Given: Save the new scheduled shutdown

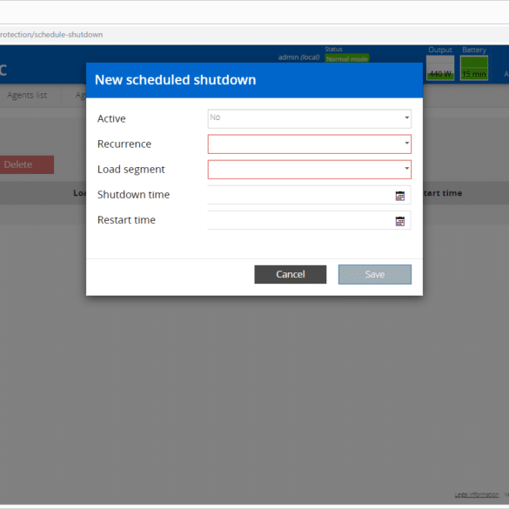Looking at the screenshot, I should (375, 274).
